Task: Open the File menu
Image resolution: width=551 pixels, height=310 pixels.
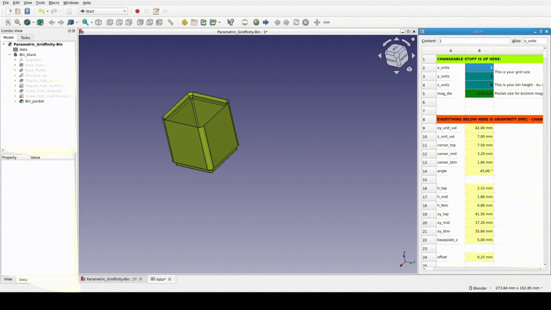Action: 6,3
